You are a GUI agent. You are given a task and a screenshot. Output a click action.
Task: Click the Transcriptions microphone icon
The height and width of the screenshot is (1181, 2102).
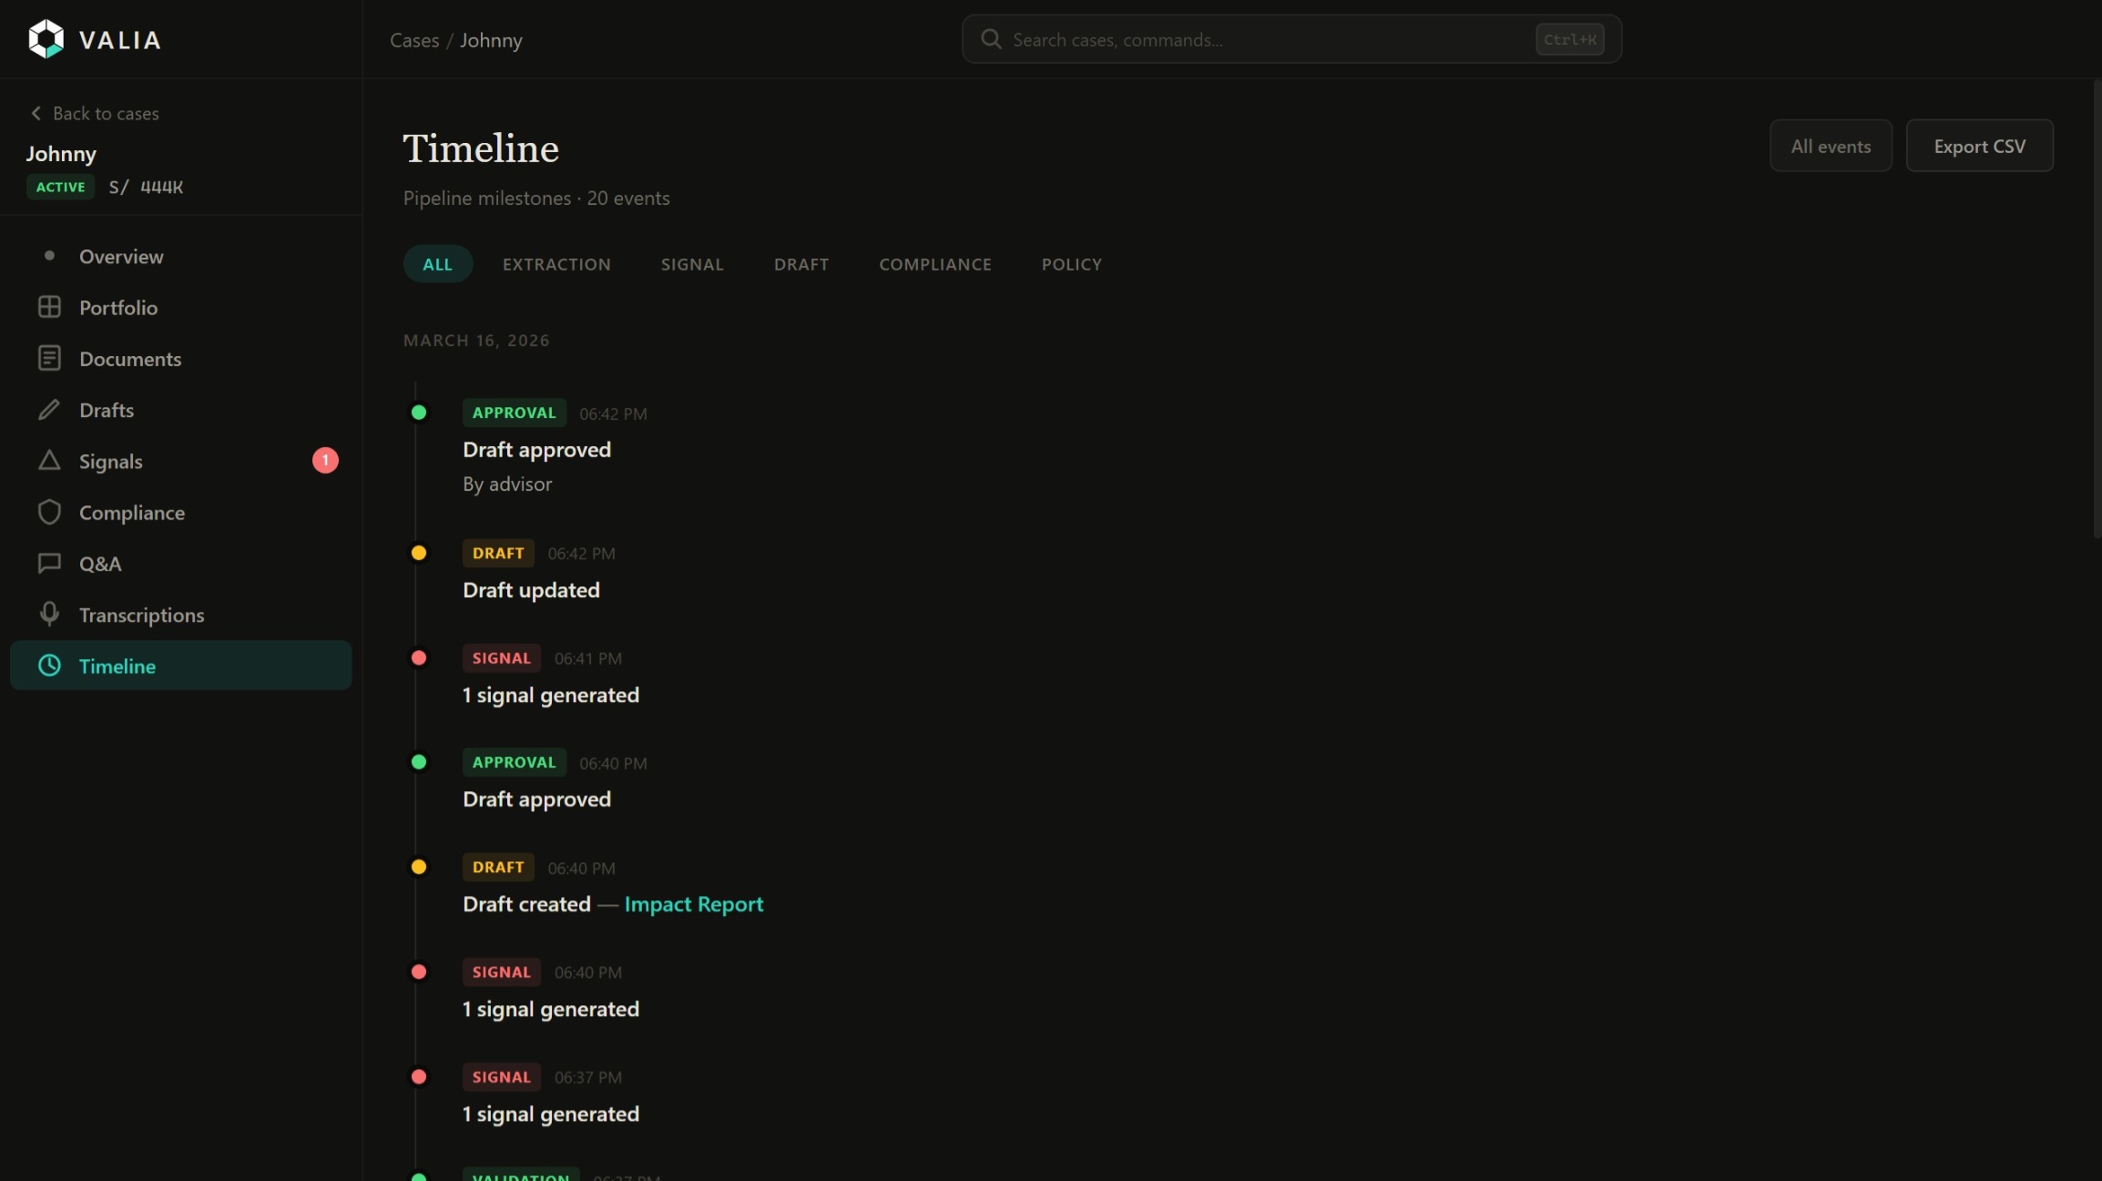[x=49, y=614]
